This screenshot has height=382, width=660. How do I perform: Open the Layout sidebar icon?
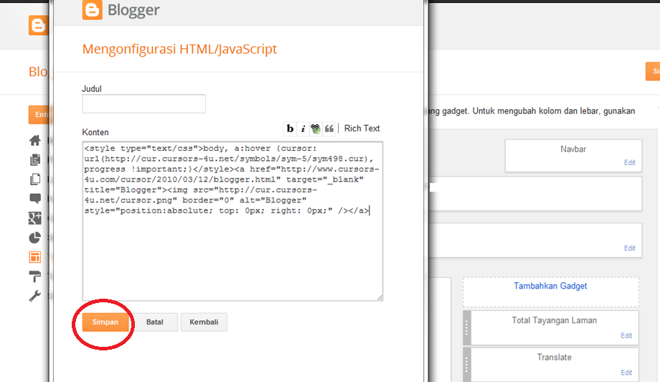[x=35, y=257]
